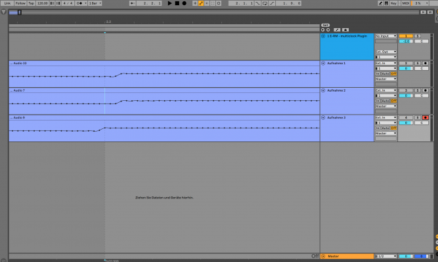
Task: Open the metronome settings dropdown arrow
Action: point(85,3)
